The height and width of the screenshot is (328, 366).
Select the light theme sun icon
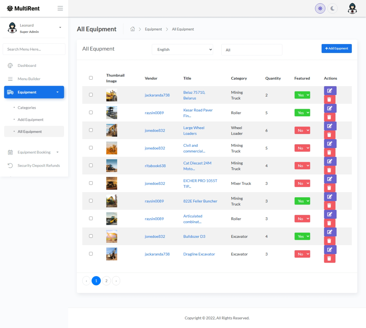point(320,9)
